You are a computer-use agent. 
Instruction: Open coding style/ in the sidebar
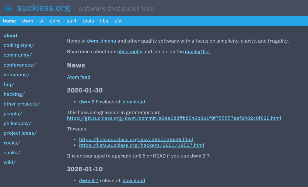pos(19,45)
